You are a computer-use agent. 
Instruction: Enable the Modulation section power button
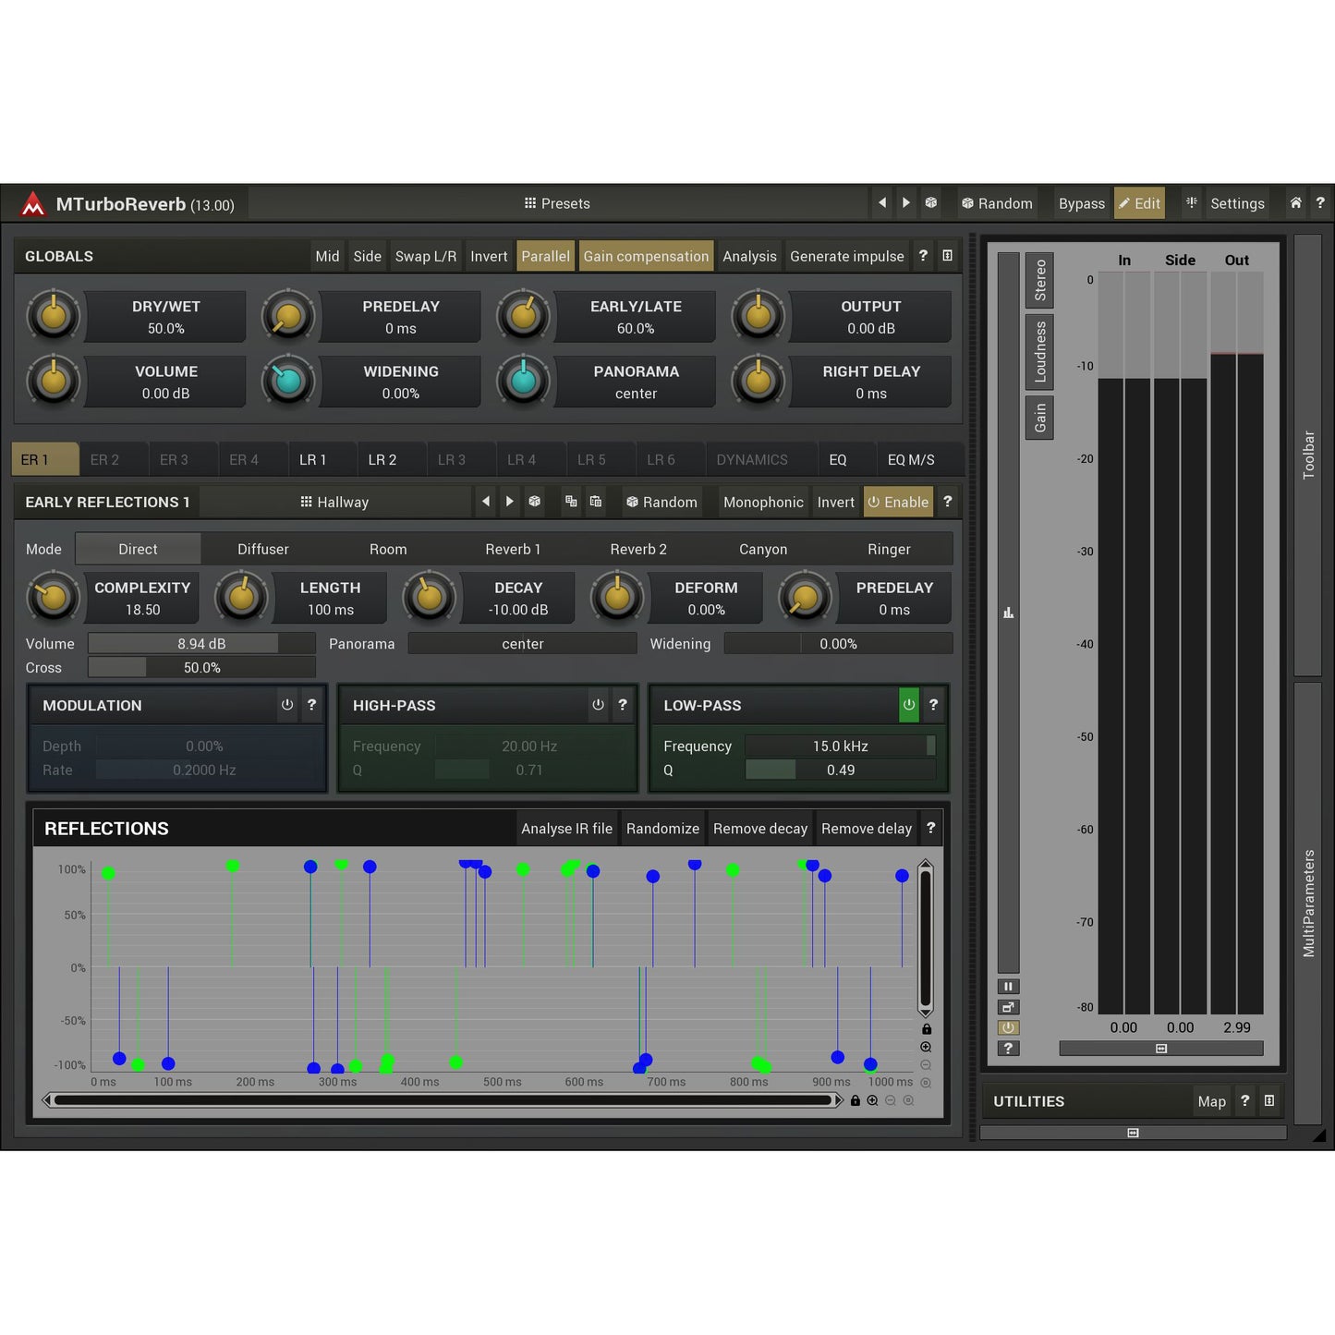tap(286, 705)
